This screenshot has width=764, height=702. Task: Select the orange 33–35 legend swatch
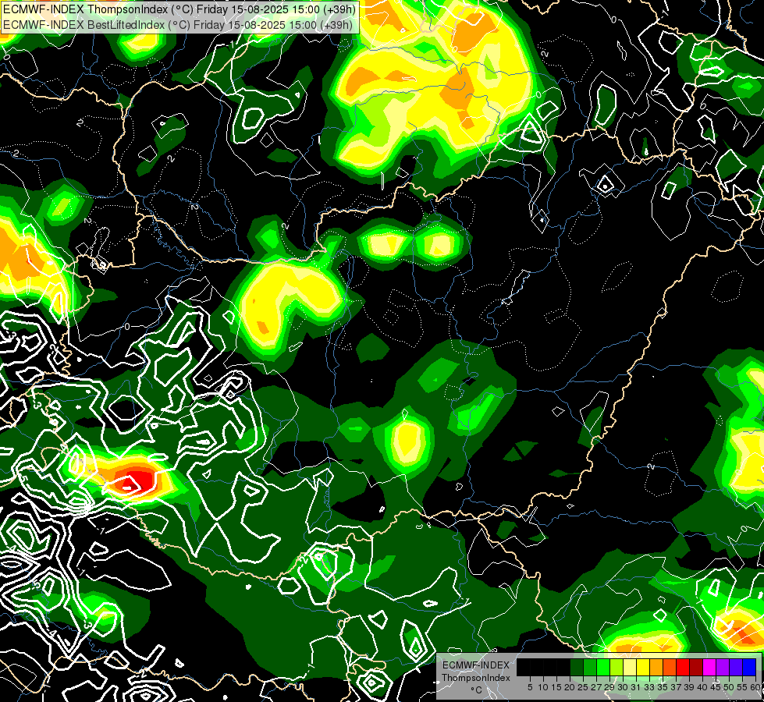[656, 667]
